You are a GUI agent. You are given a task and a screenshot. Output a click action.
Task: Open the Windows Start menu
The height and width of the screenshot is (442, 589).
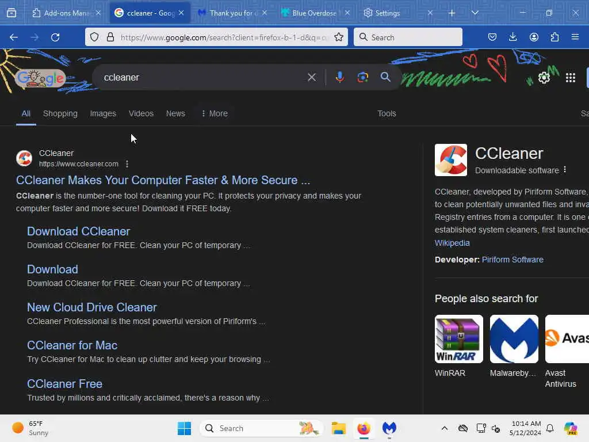[184, 428]
